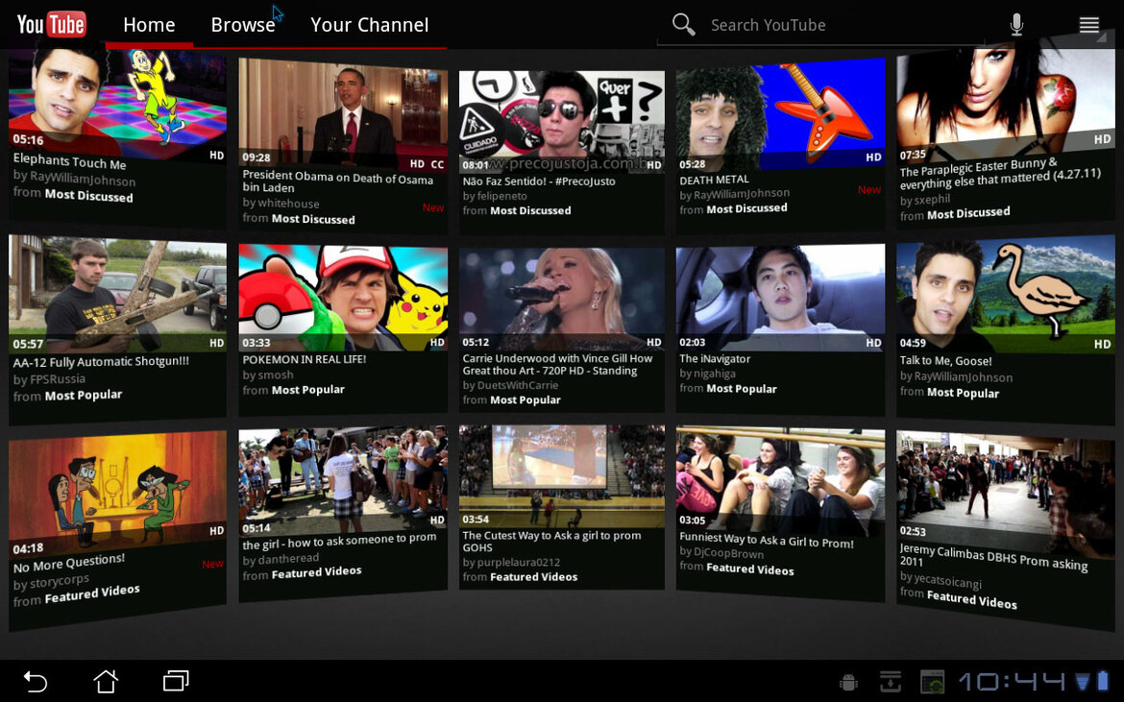Click the uploader name 'DjCoopBrown'

729,553
